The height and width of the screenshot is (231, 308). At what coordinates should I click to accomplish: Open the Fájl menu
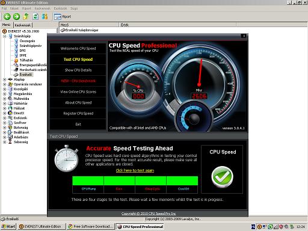pyautogui.click(x=4, y=8)
